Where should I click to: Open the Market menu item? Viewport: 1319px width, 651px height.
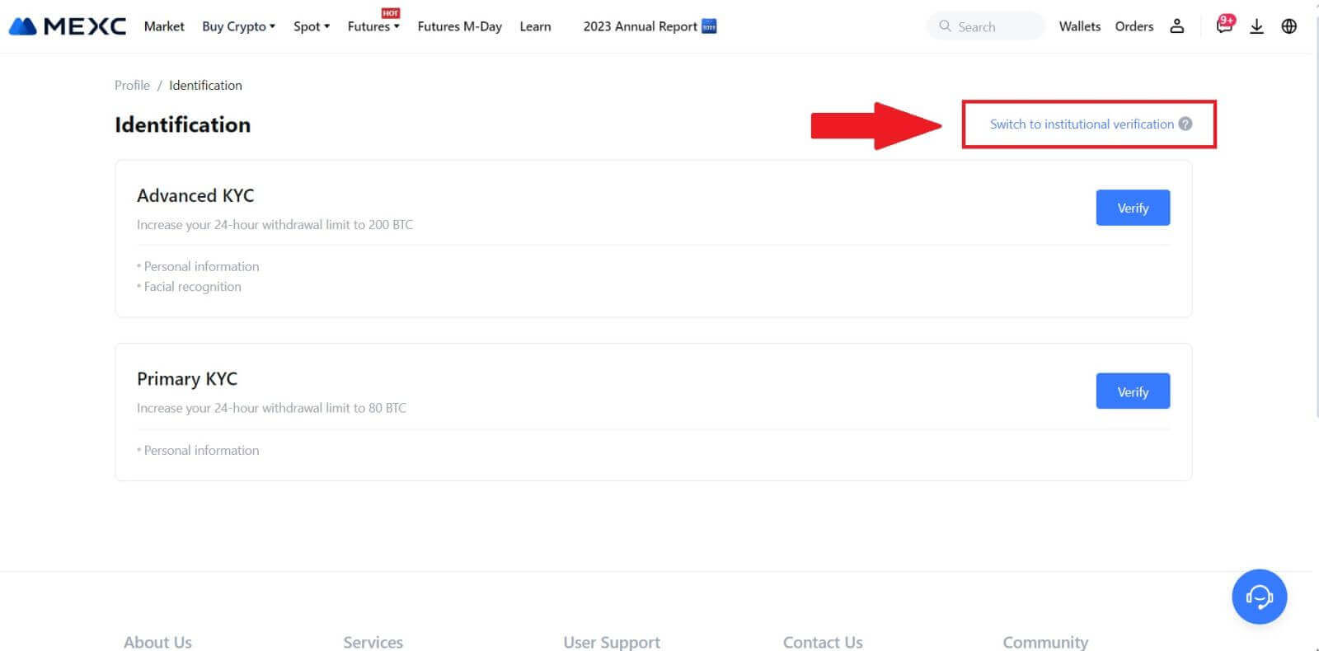click(164, 26)
